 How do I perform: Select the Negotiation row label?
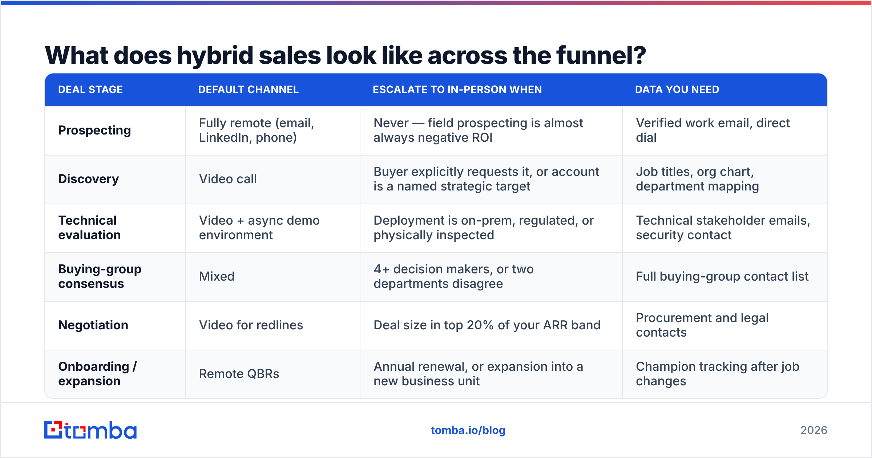pos(93,325)
